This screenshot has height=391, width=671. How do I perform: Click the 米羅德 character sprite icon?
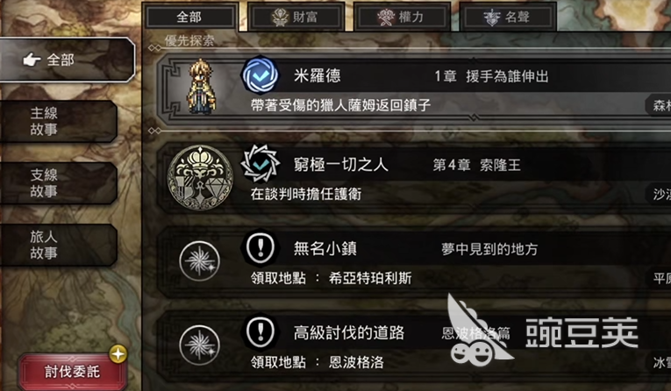point(201,88)
